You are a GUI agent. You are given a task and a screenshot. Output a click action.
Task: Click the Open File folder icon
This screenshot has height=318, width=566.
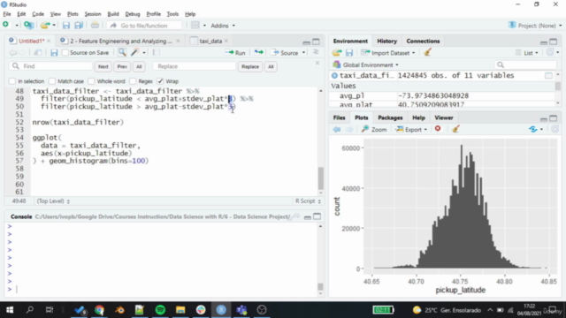point(45,26)
